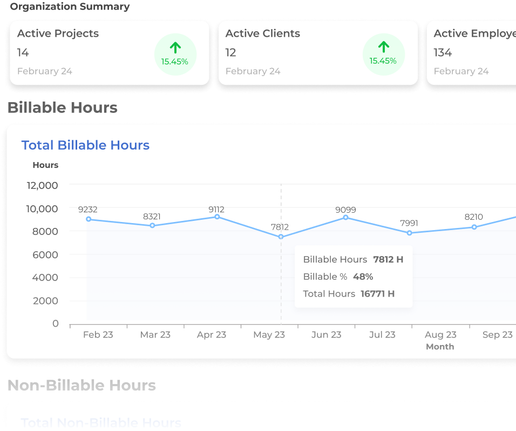The image size is (516, 431).
Task: Click February 24 on Active Employees card
Action: coord(461,71)
